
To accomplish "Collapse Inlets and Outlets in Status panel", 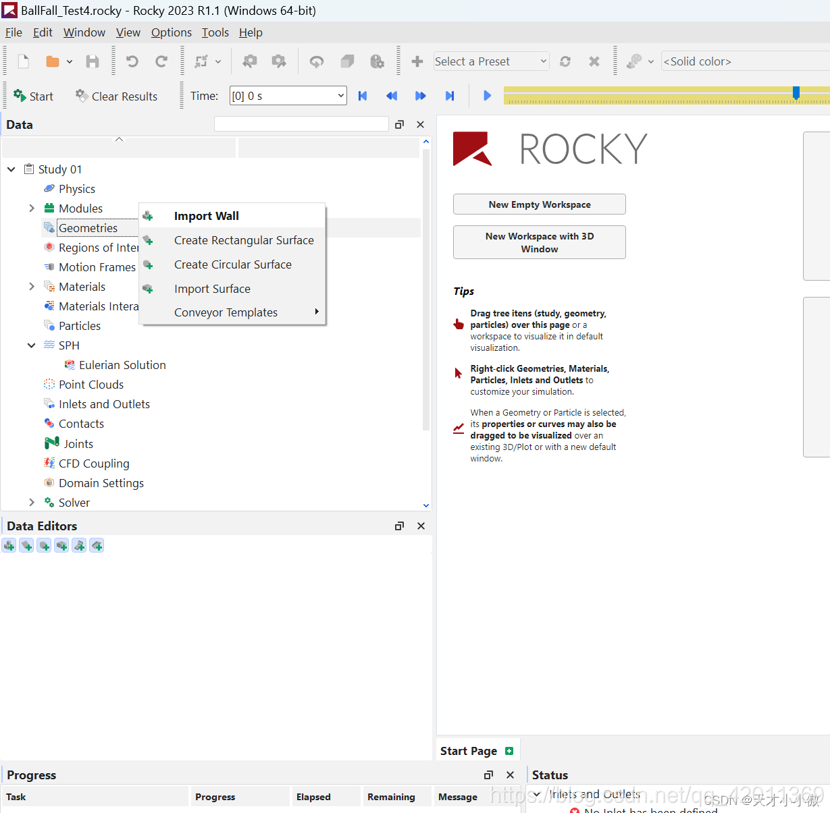I will [538, 794].
